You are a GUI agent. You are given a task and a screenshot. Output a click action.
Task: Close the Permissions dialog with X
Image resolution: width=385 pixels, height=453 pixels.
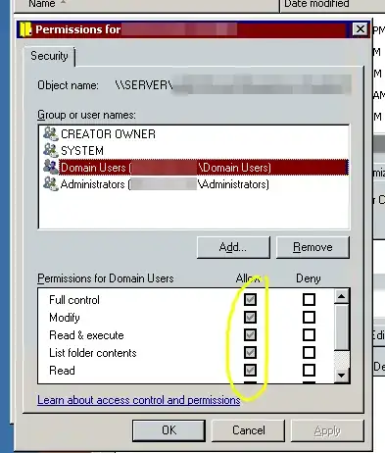[x=360, y=29]
